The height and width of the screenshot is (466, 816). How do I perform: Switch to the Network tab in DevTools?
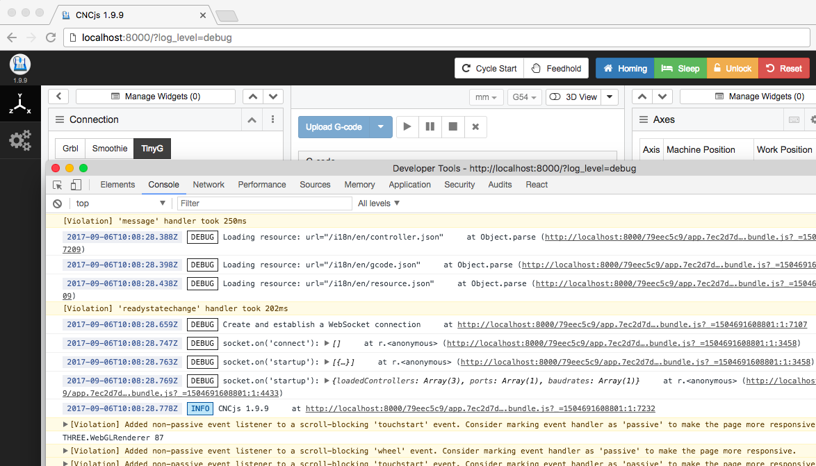[209, 185]
